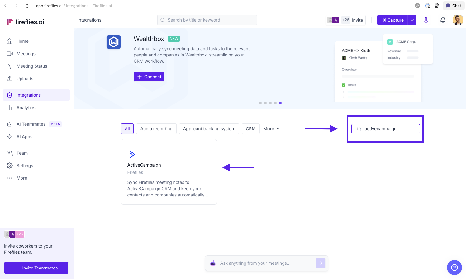This screenshot has width=466, height=280.
Task: Expand the More categories dropdown
Action: point(272,129)
